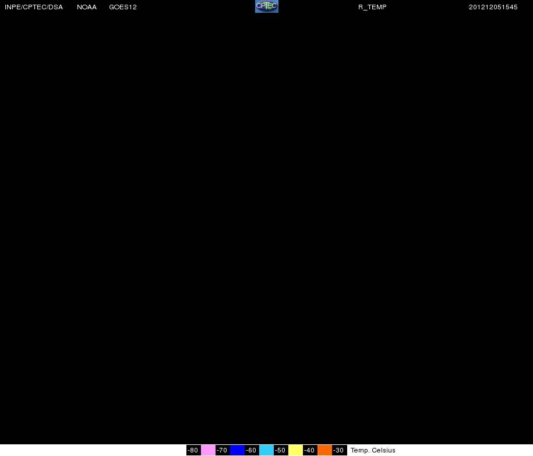Click the INPE/CPTEC/DSA header text

(x=34, y=7)
